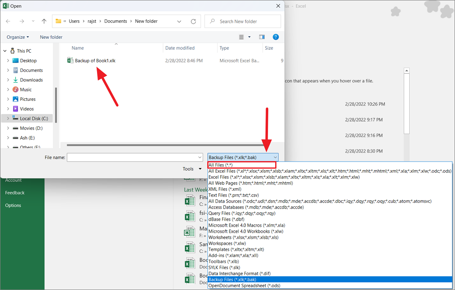Open Music in sidebar
Screen dimensions: 455x290
pyautogui.click(x=26, y=90)
